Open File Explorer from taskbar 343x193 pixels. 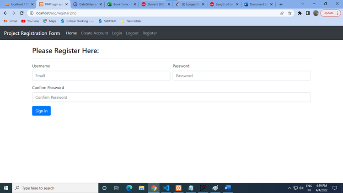coord(141,188)
